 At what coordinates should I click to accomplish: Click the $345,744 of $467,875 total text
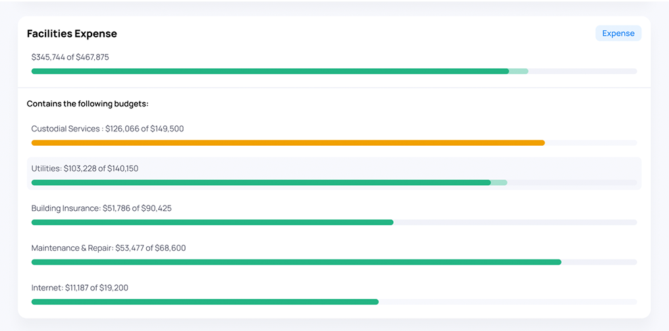click(70, 57)
